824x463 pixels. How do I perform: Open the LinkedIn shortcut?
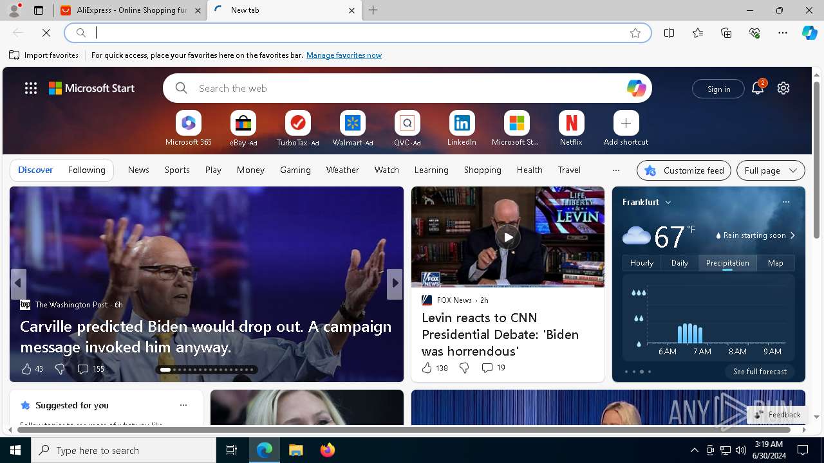(462, 123)
